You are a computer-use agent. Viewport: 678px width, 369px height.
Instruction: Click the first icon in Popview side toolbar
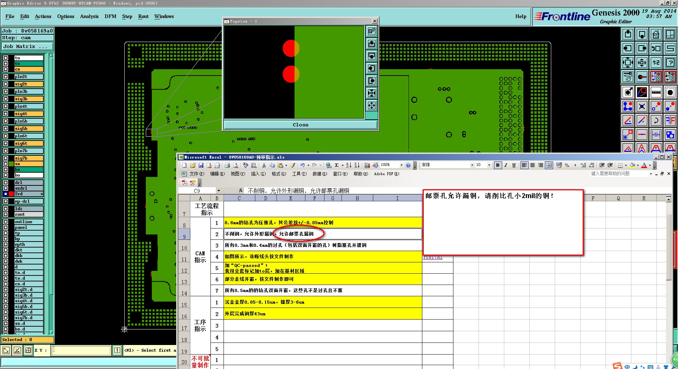[x=371, y=31]
